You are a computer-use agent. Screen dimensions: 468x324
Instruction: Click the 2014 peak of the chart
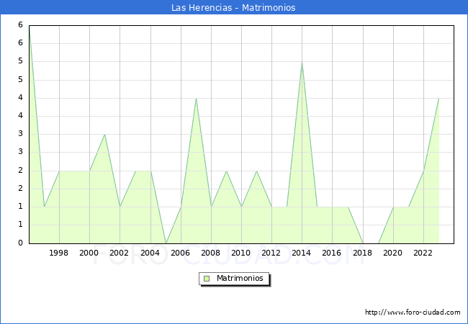pos(302,62)
